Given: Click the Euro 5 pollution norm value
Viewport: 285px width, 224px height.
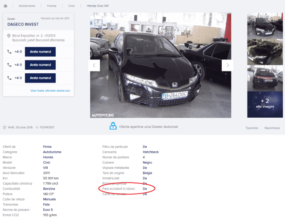Looking at the screenshot, I should [x=48, y=210].
